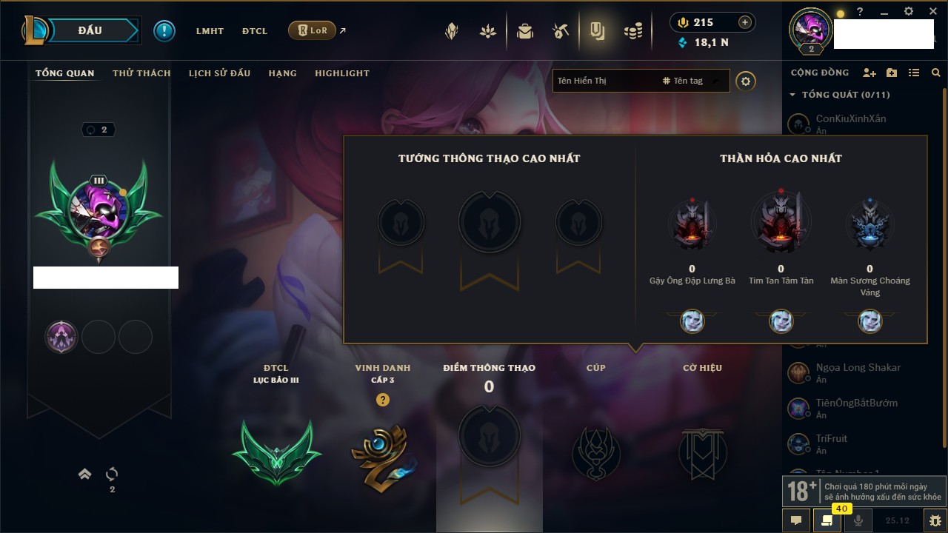Switch to the Thử Thách tab
This screenshot has width=948, height=533.
[141, 73]
